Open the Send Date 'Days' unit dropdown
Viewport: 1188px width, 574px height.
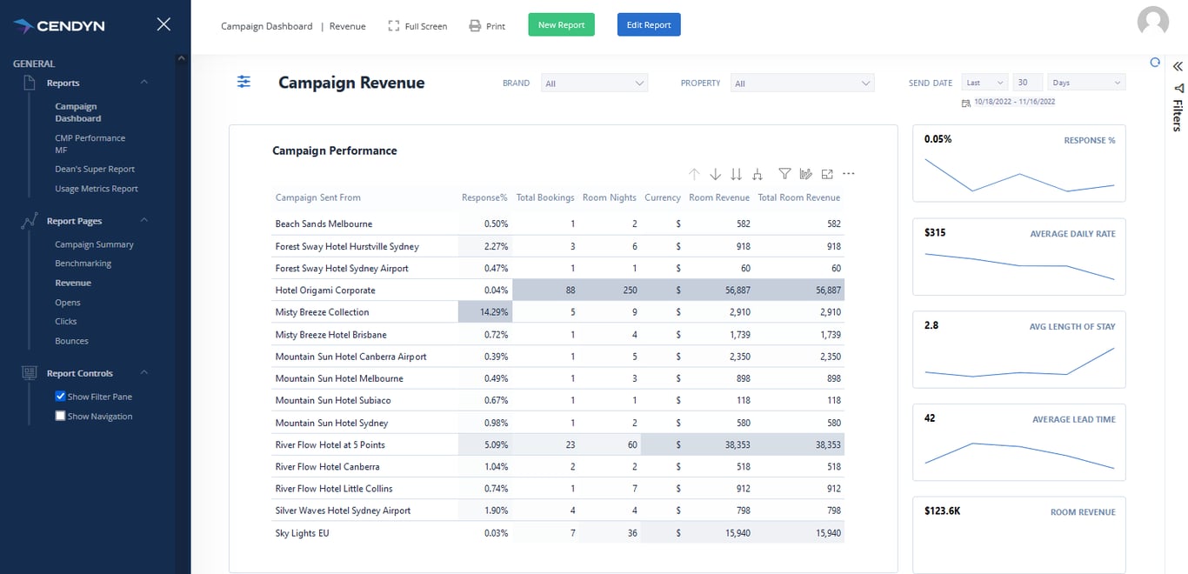tap(1086, 83)
